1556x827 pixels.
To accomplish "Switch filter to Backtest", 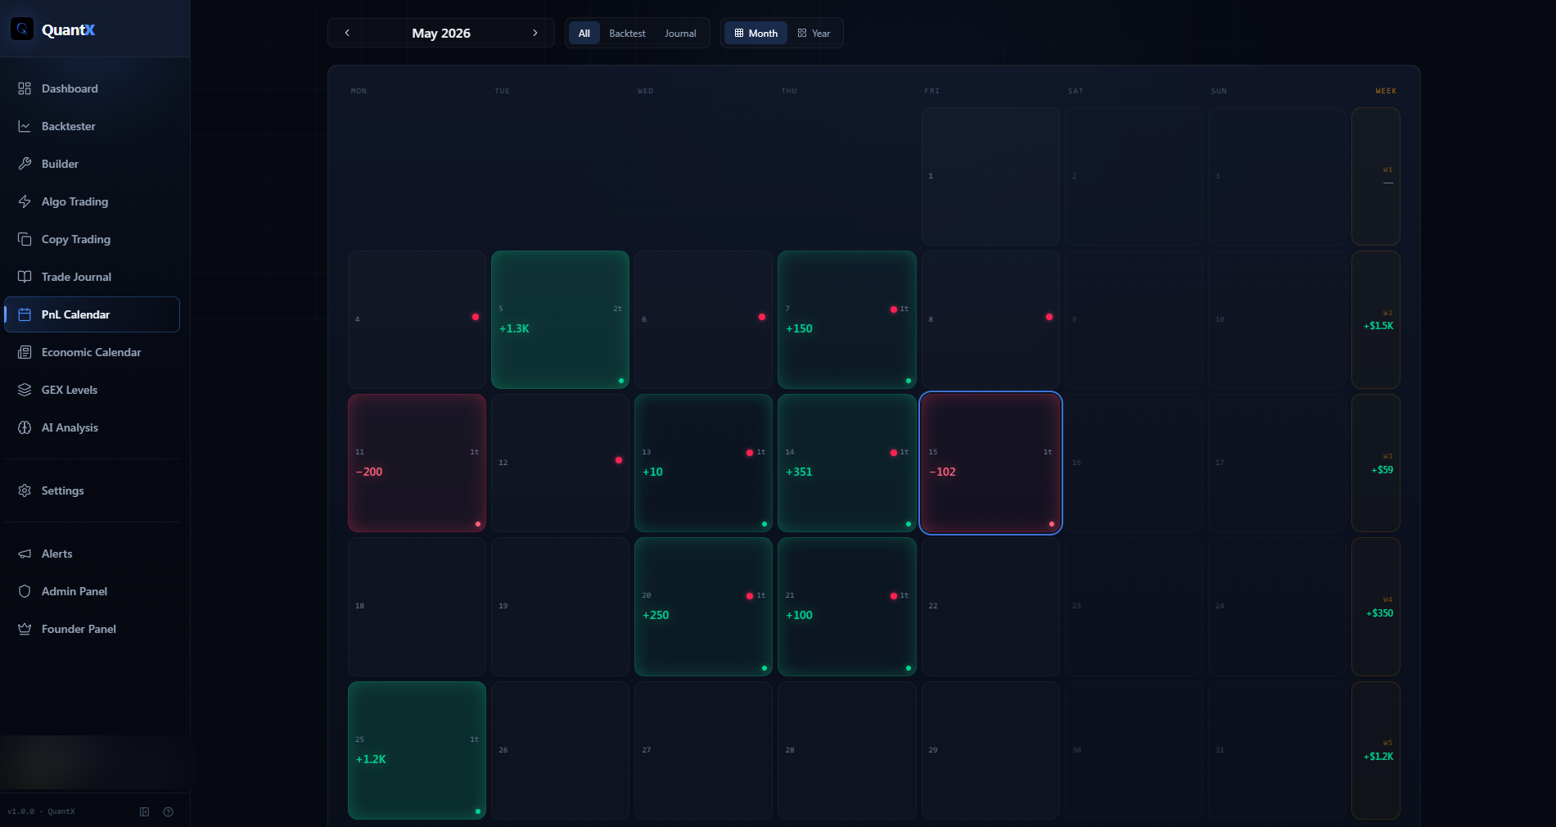I will coord(627,33).
